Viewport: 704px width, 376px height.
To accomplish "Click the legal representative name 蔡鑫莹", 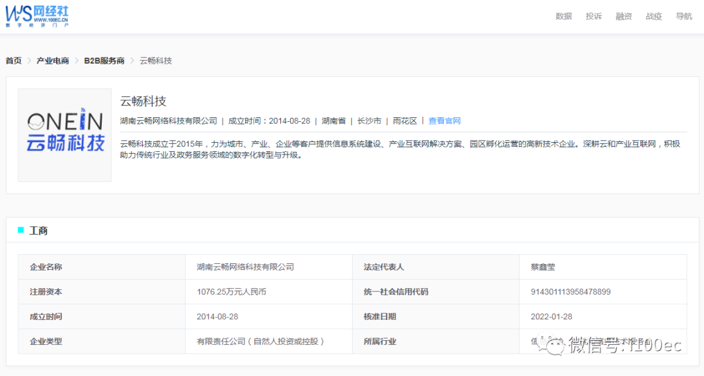I will click(x=543, y=267).
